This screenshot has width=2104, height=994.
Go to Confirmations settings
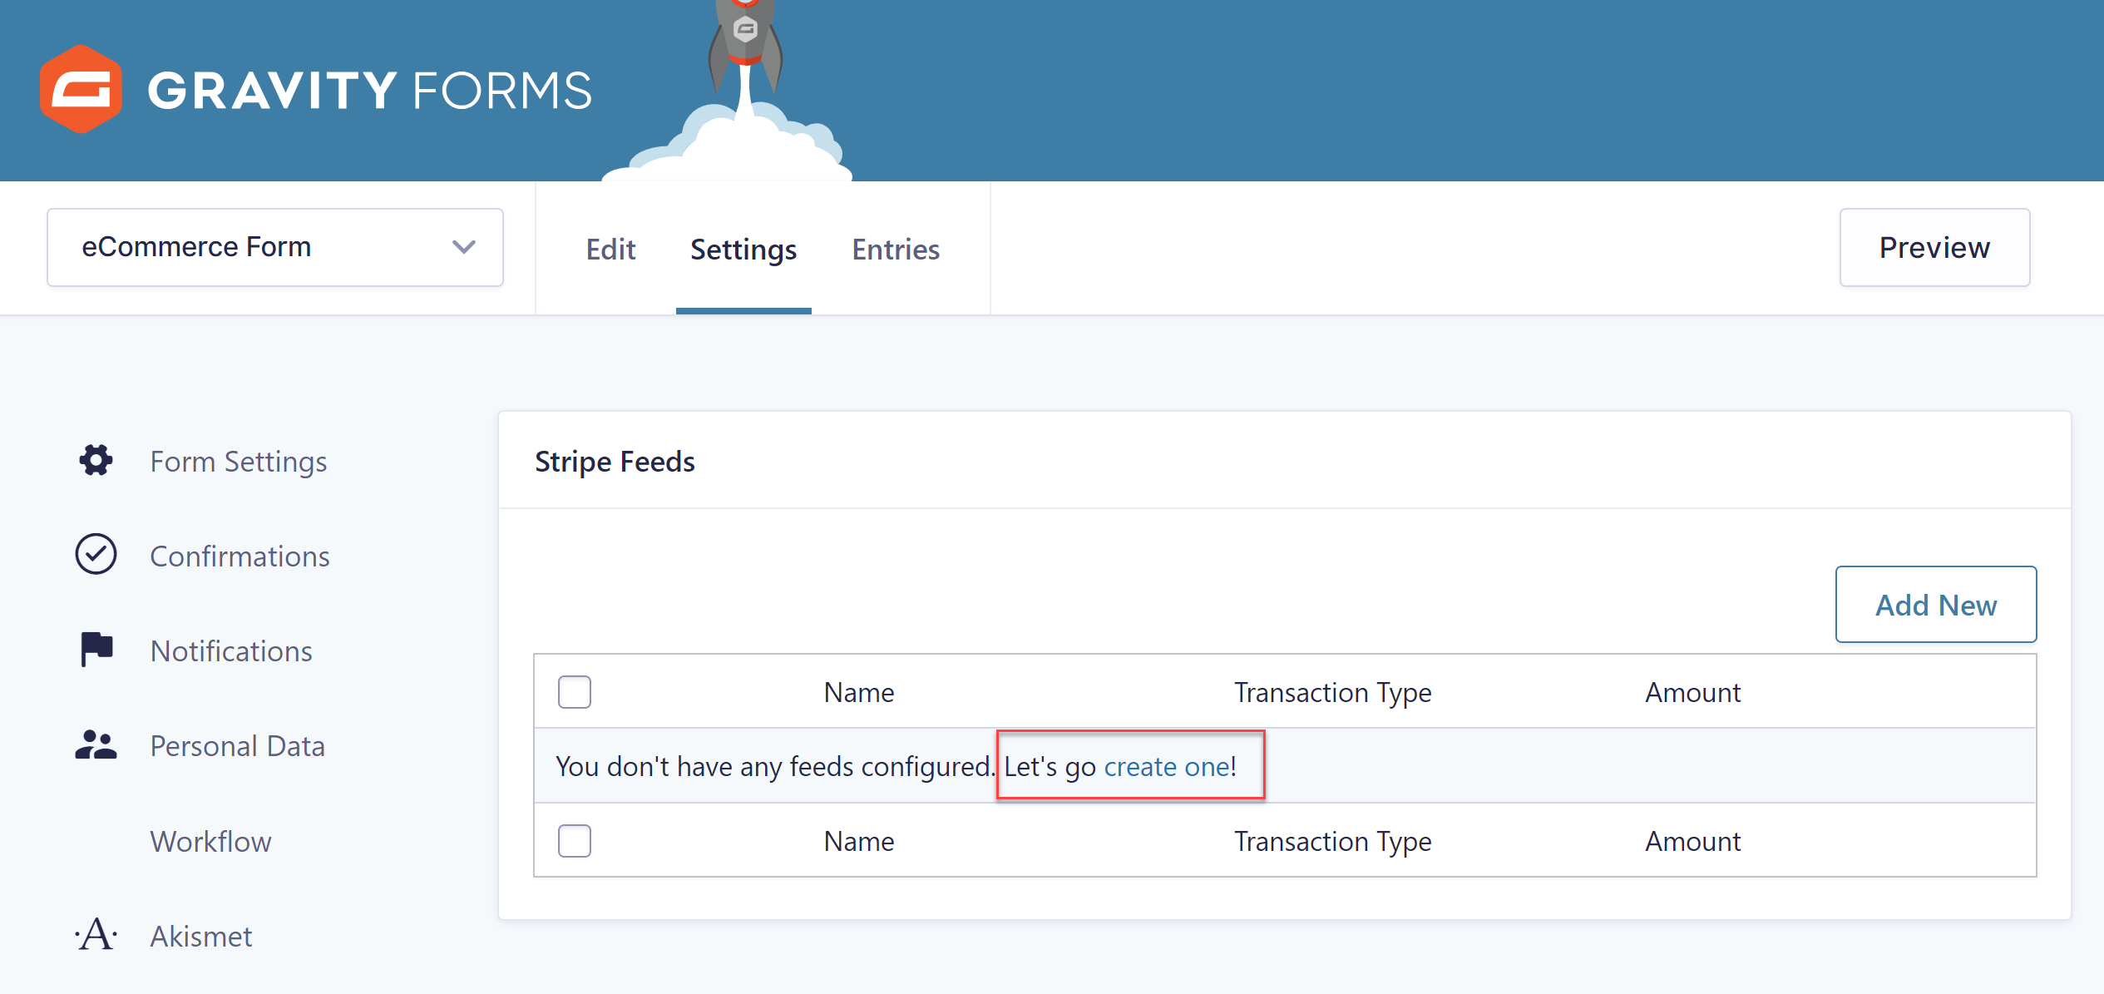coord(240,556)
